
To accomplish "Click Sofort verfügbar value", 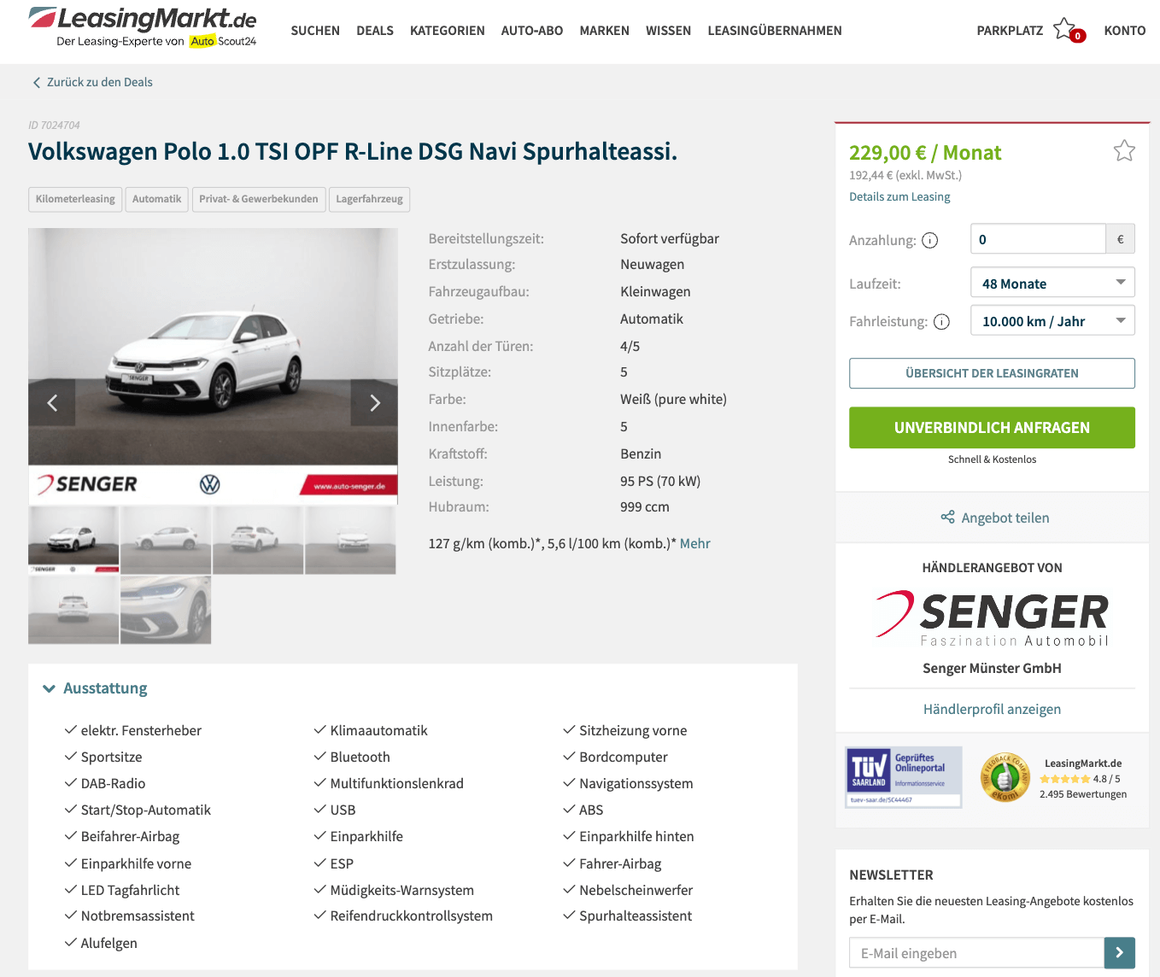I will [x=670, y=239].
